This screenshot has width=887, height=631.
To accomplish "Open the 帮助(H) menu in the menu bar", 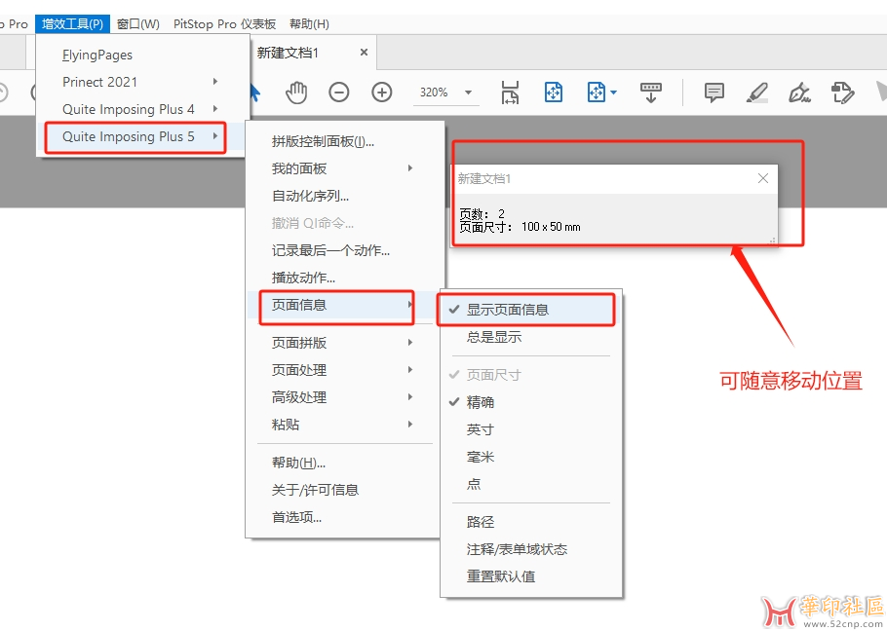I will (309, 23).
